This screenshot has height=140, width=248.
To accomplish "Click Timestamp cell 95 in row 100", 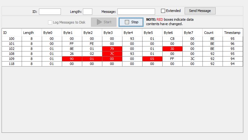I will [233, 39].
